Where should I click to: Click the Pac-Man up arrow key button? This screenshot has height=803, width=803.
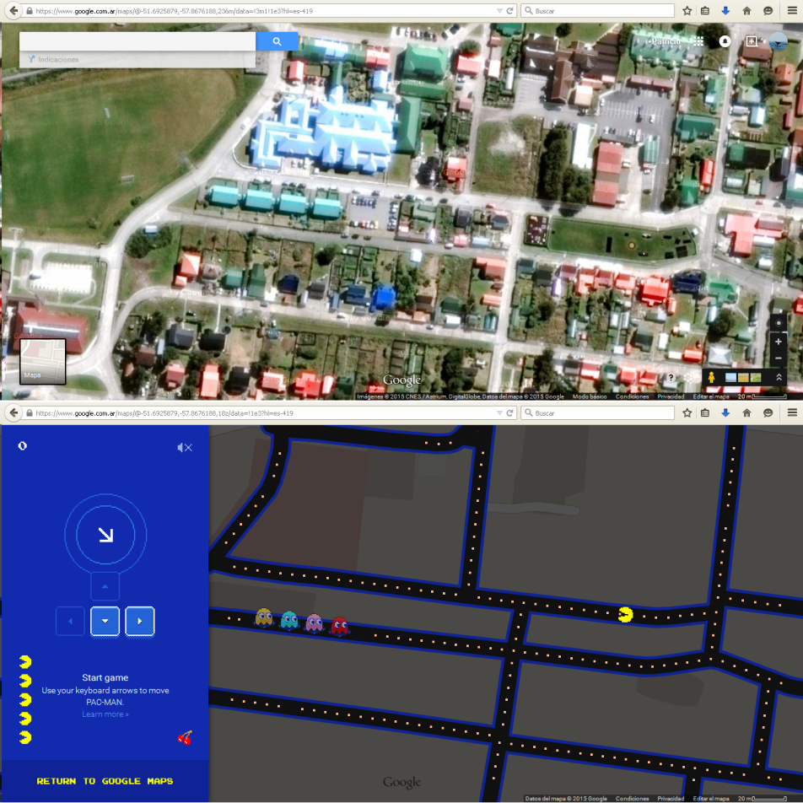(105, 586)
